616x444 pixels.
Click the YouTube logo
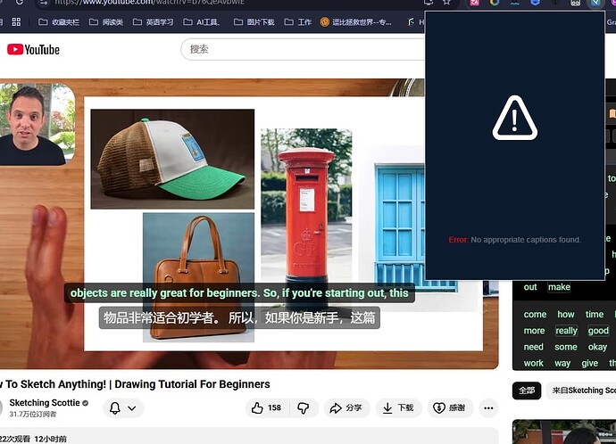pos(33,50)
